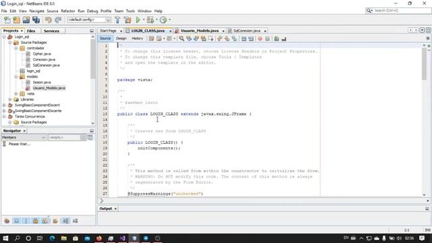Toggle Show Fields filter in Navigator
The image size is (432, 243).
tap(16, 221)
